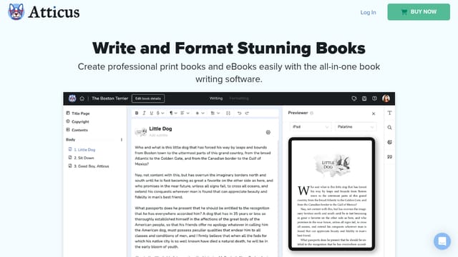Click the Add subtitle field

tap(158, 135)
